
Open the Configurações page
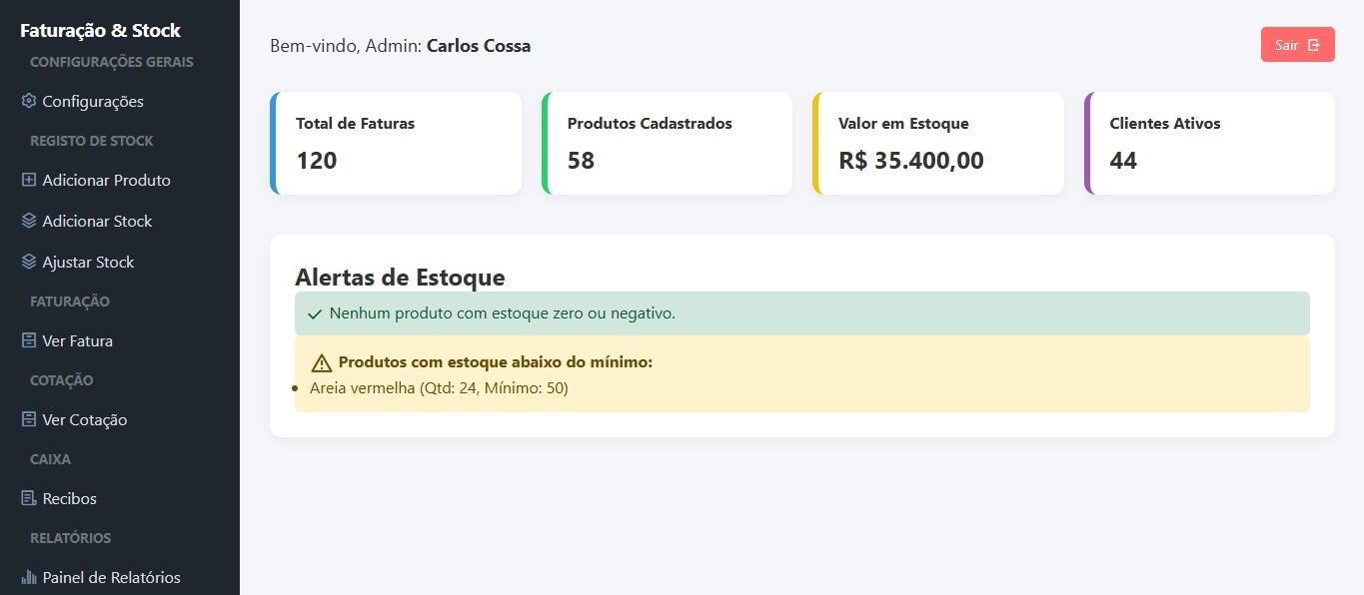click(92, 101)
